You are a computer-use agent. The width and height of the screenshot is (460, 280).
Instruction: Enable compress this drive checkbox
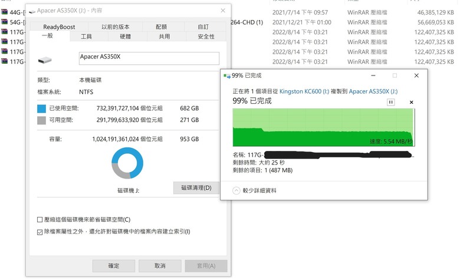point(40,220)
